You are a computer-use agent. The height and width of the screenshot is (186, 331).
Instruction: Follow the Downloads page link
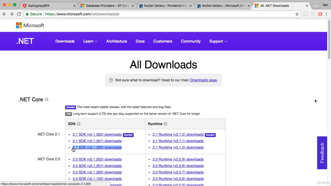coord(203,80)
